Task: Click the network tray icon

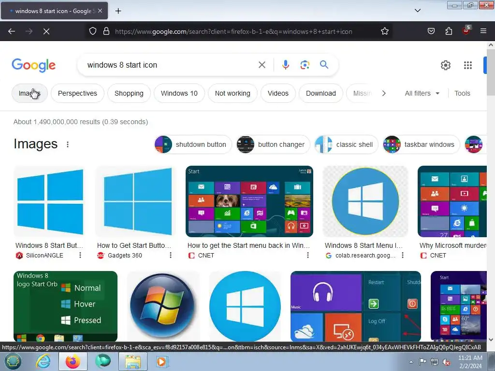Action: pyautogui.click(x=435, y=362)
